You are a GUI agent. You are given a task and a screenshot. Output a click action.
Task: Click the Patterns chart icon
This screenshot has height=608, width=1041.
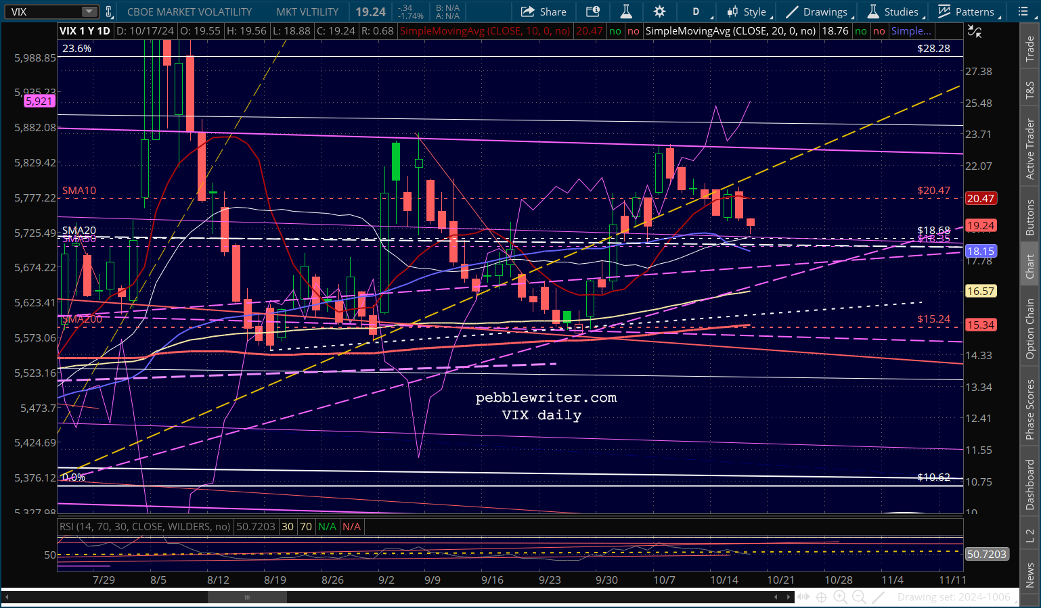click(944, 11)
